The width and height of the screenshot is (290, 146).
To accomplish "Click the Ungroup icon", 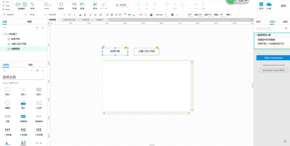I will pyautogui.click(x=104, y=4).
